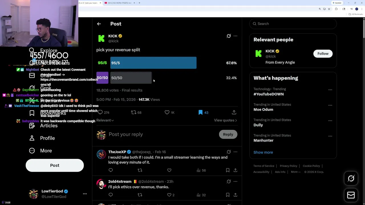Open the Bookmarks sidebar item
365x205 pixels.
click(48, 113)
